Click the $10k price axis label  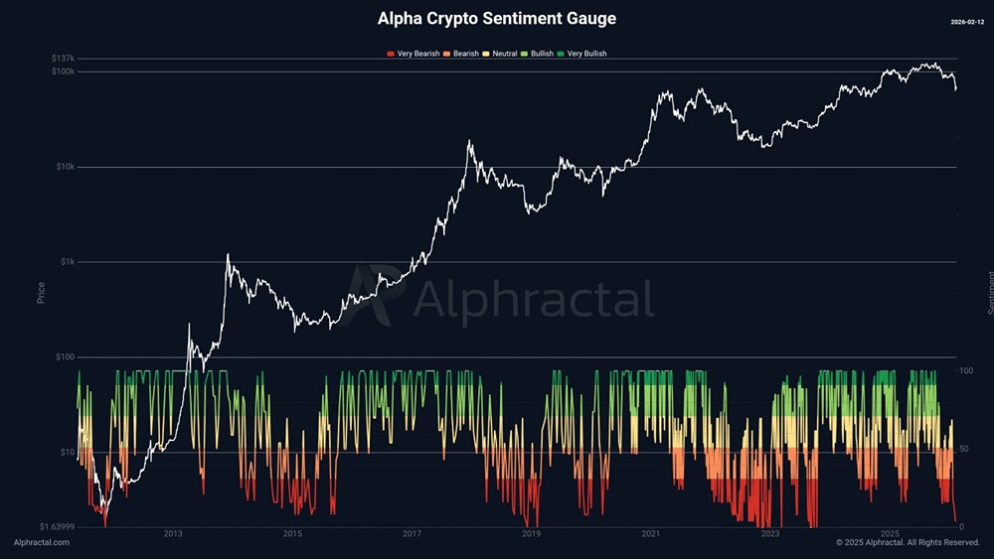[x=65, y=167]
